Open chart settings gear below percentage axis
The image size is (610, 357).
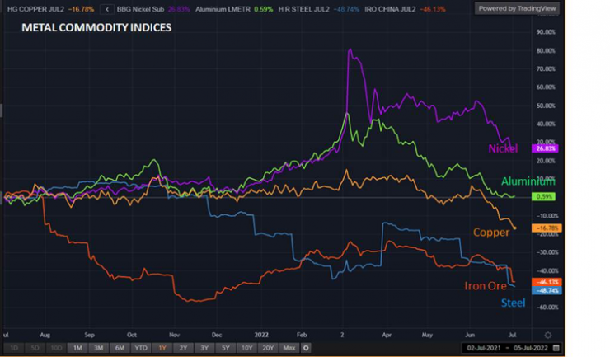pos(548,334)
